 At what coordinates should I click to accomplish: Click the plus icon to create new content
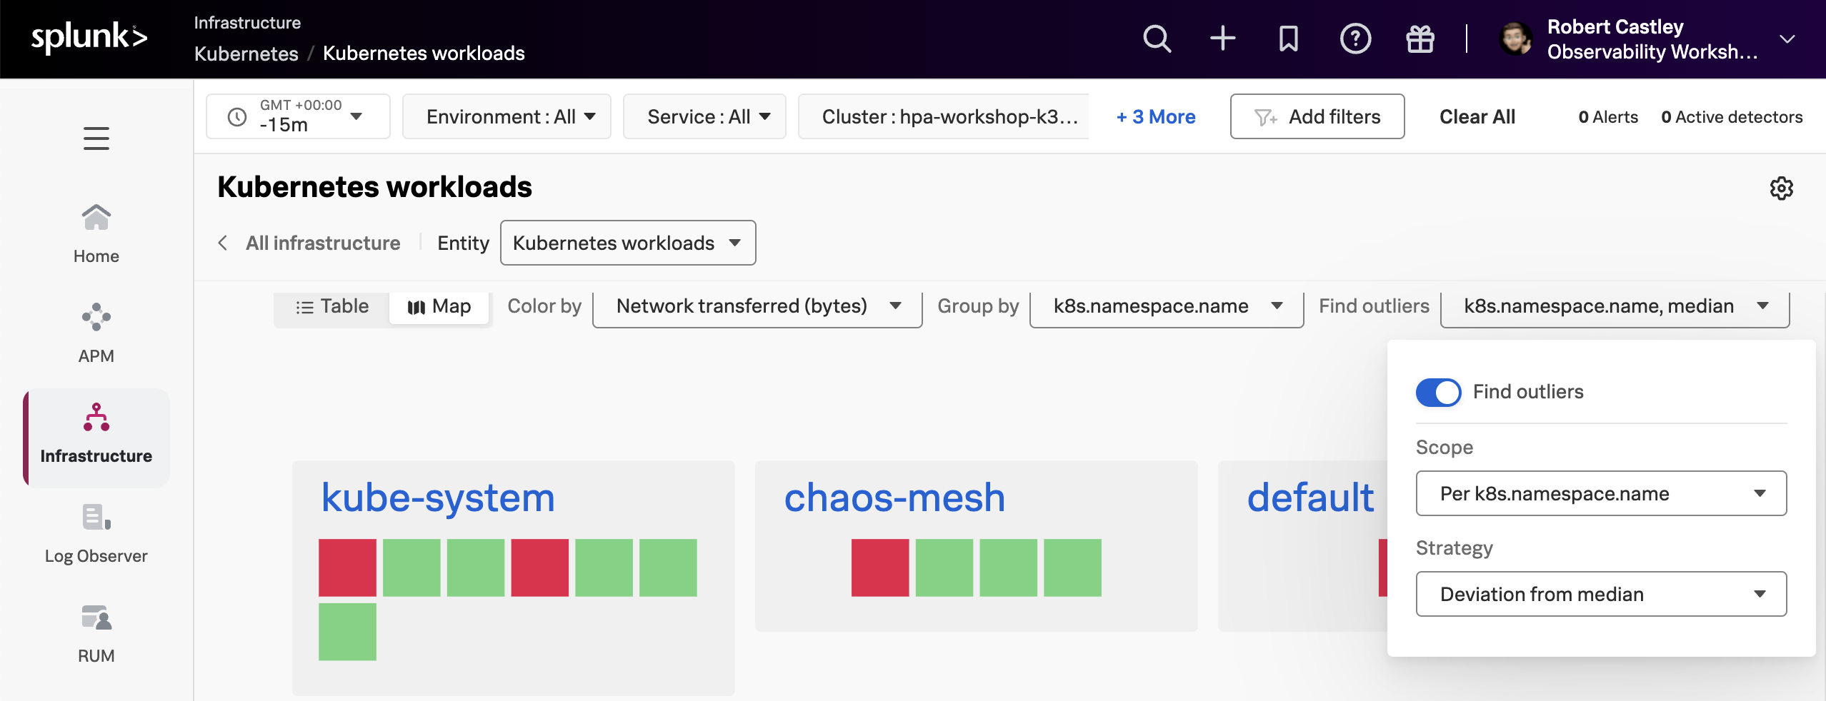tap(1222, 39)
